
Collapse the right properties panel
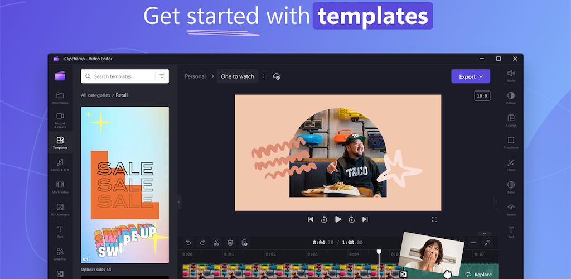click(x=496, y=202)
